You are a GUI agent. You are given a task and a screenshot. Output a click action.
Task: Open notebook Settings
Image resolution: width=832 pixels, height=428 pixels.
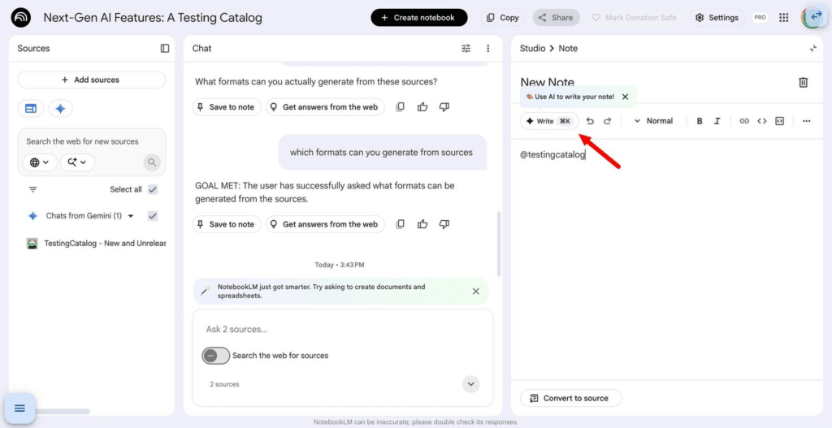(717, 18)
